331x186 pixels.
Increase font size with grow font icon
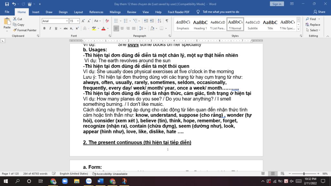click(x=83, y=21)
